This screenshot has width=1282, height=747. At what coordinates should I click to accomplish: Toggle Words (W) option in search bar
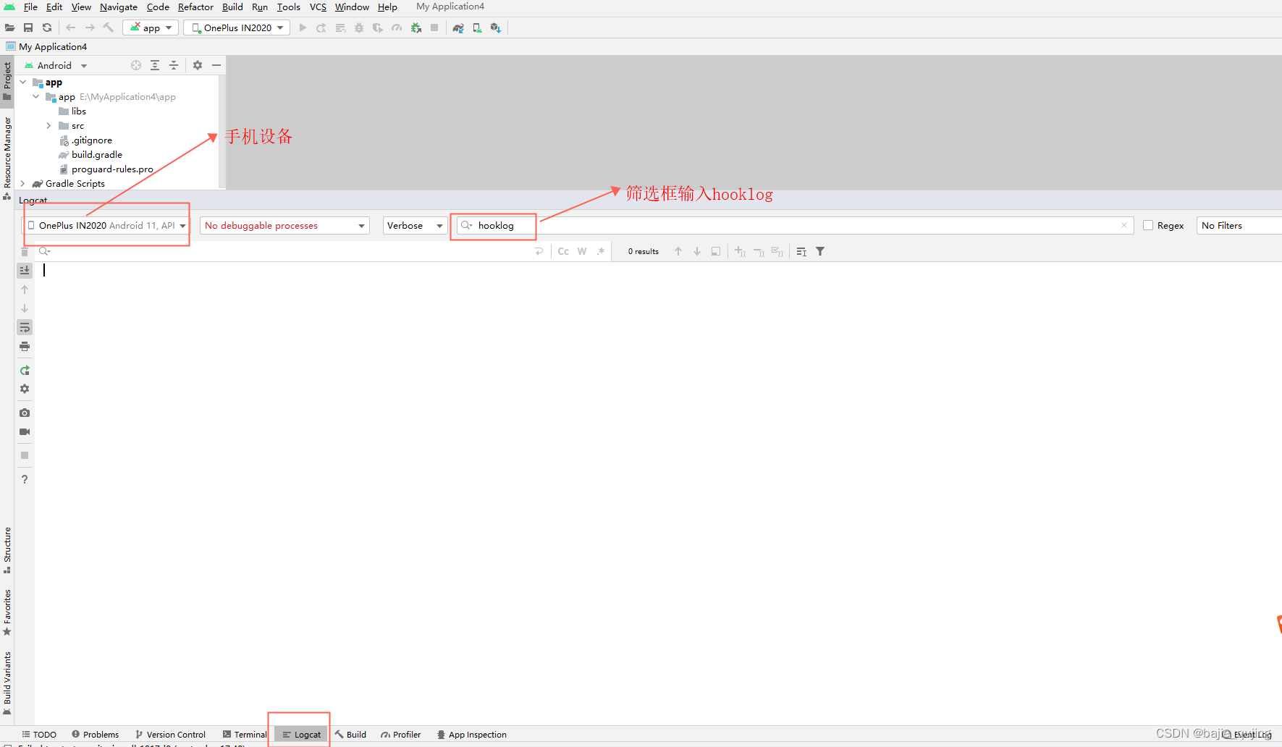click(x=582, y=251)
